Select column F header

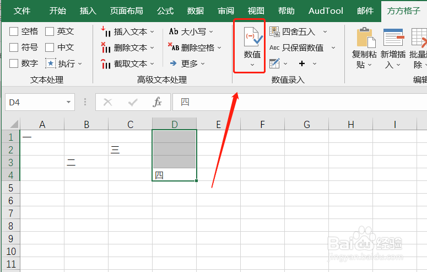coord(262,124)
